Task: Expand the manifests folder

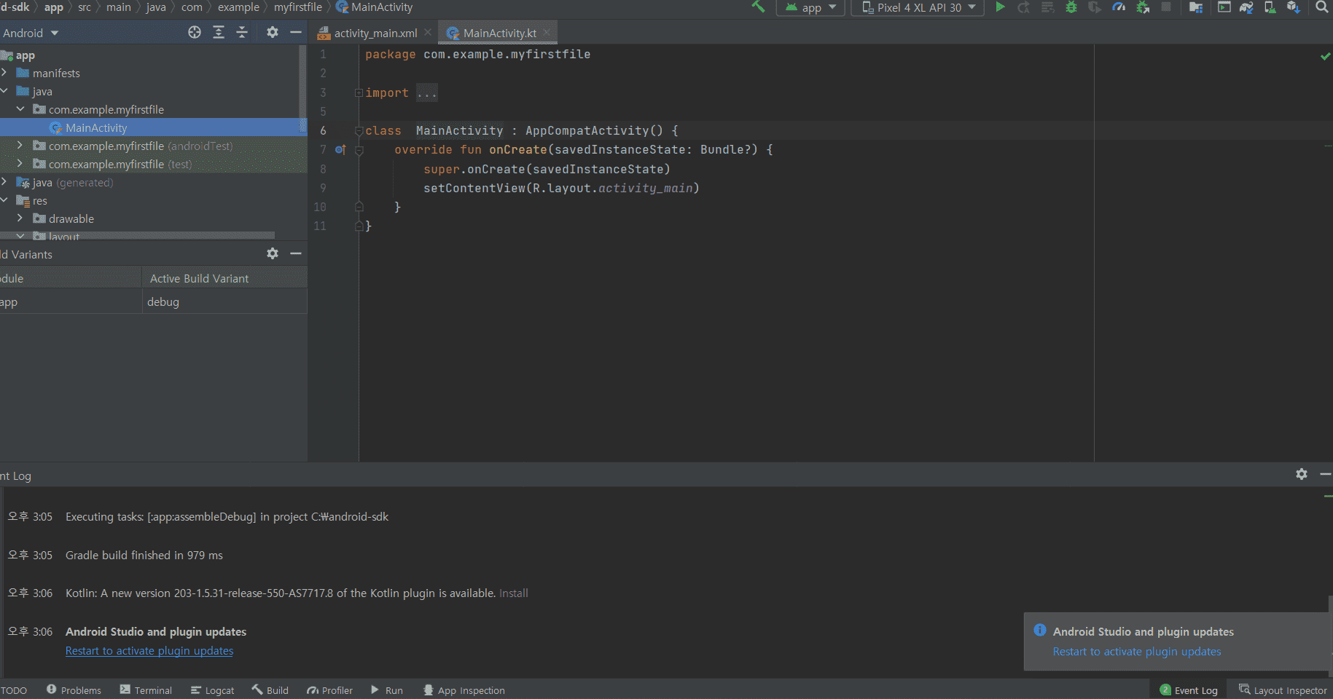Action: 6,73
